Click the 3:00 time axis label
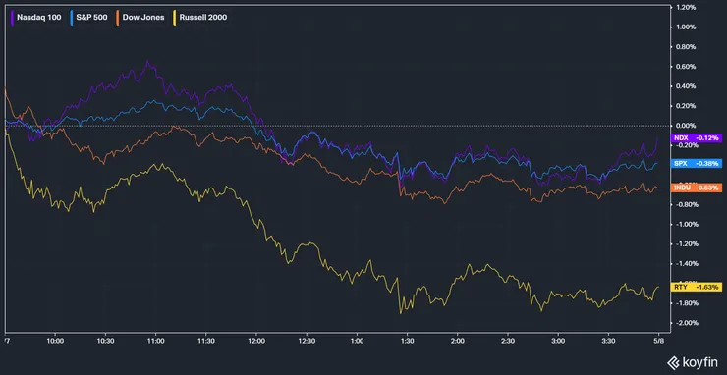The width and height of the screenshot is (727, 375). point(558,341)
